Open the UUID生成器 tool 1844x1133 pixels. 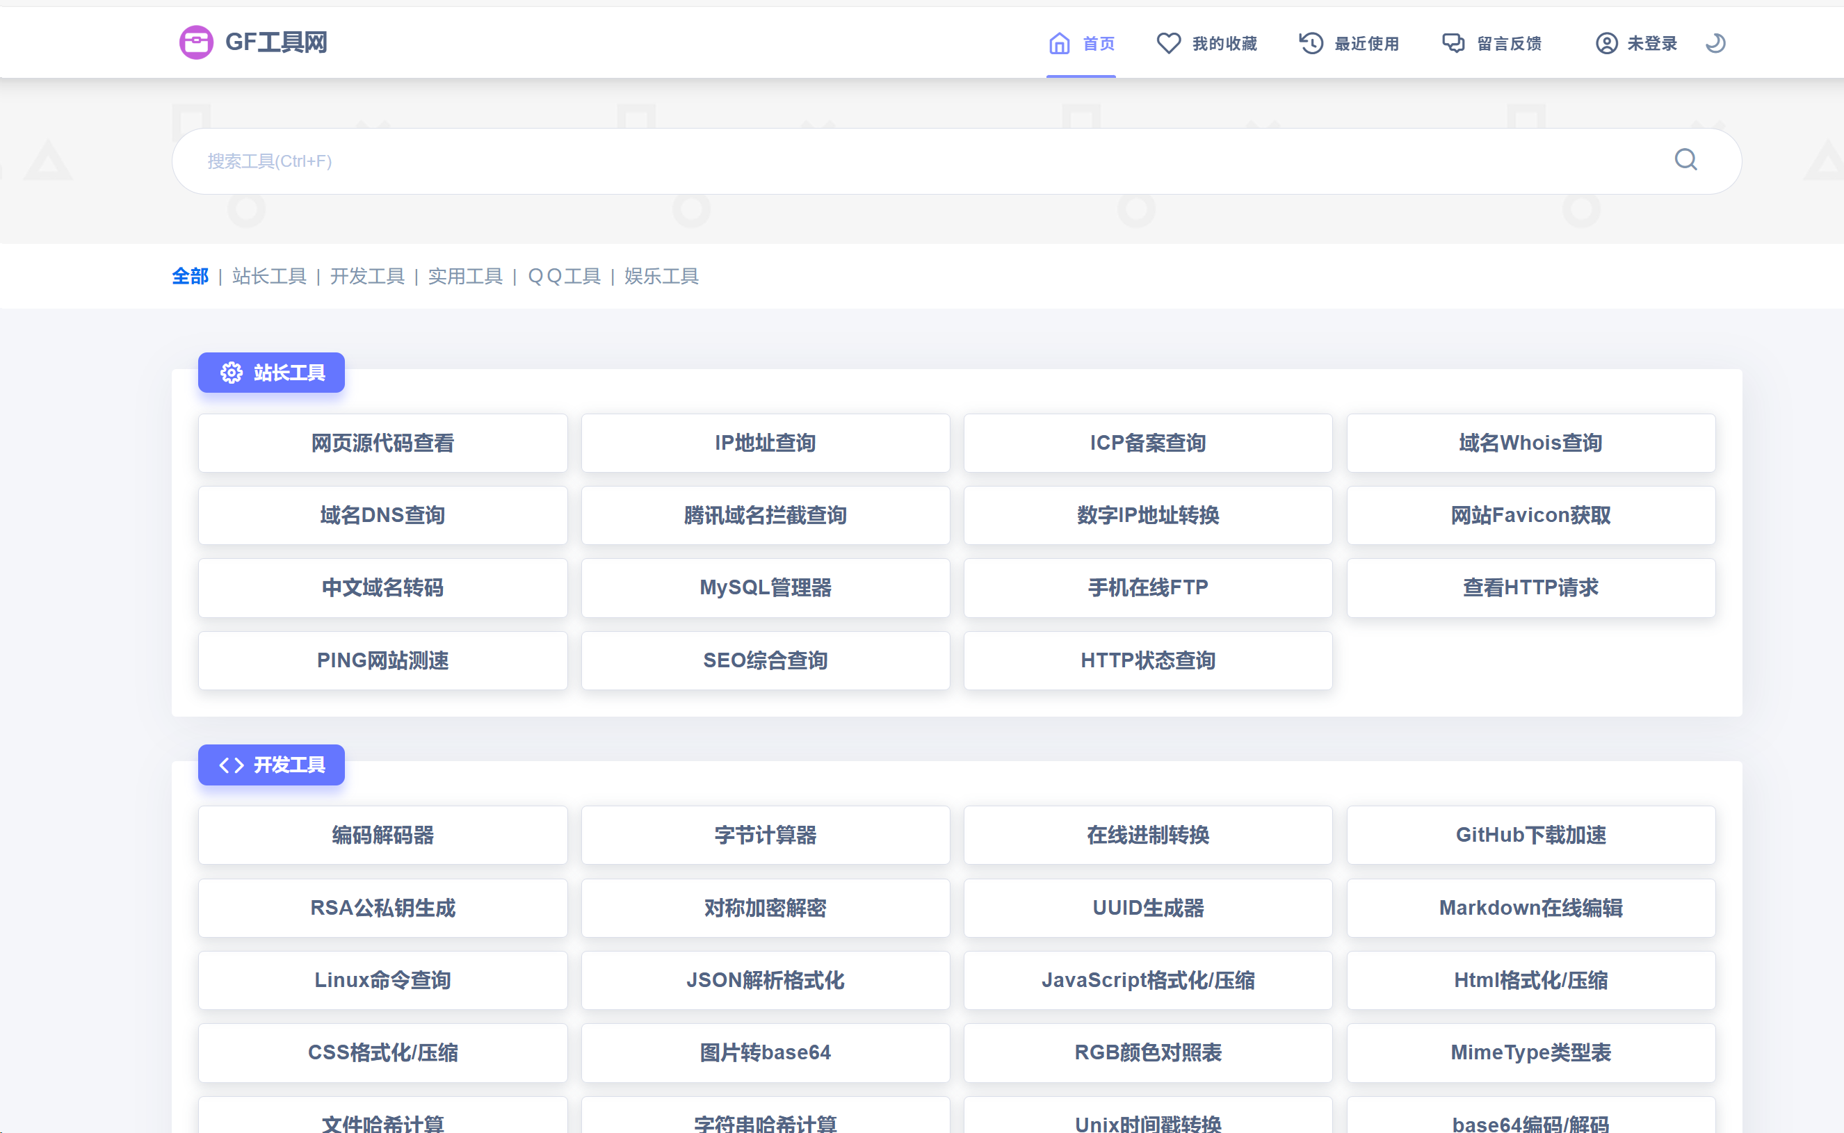click(x=1147, y=908)
